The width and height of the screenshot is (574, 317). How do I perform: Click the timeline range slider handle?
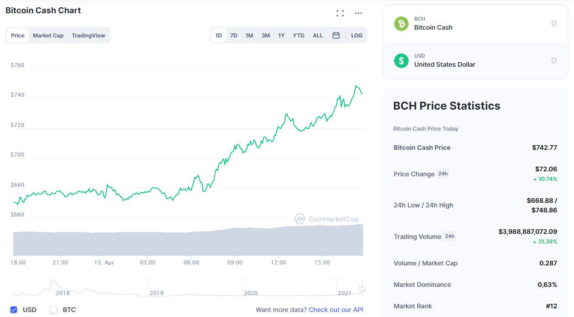point(362,287)
